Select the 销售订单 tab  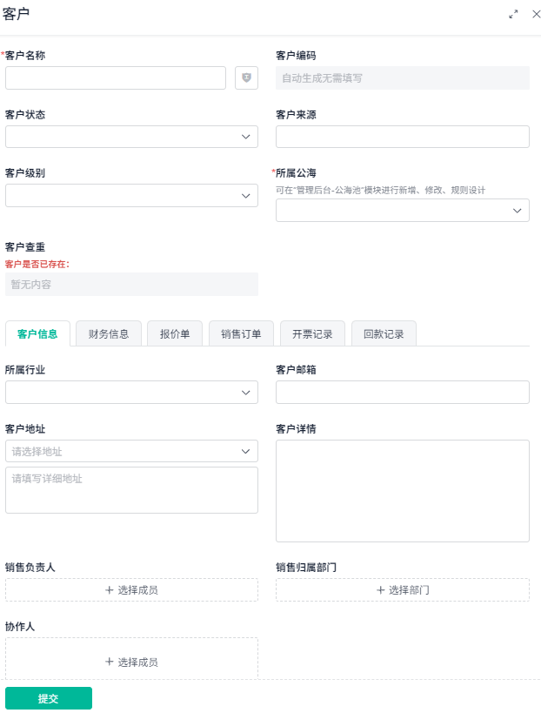click(240, 333)
